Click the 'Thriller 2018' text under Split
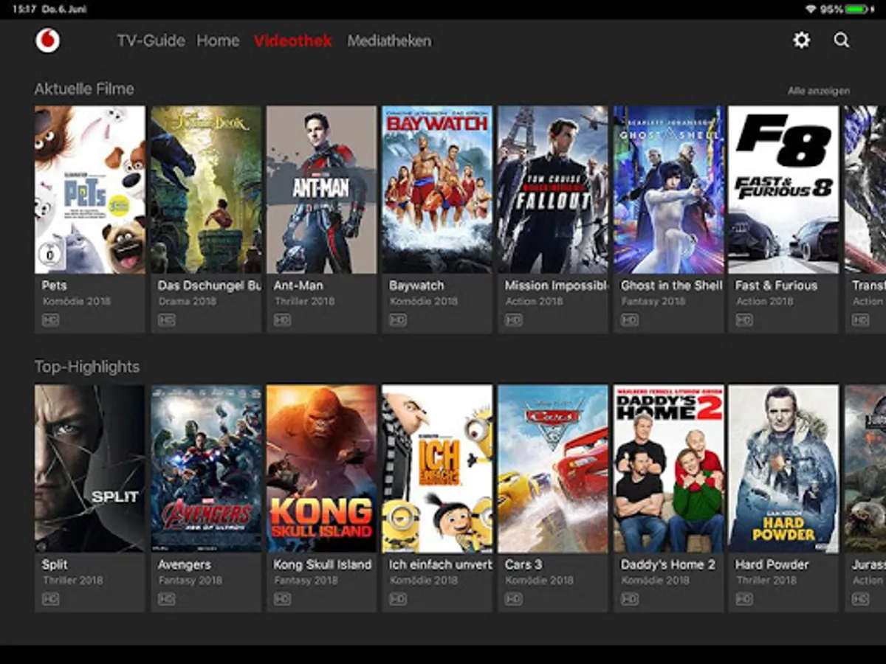The height and width of the screenshot is (664, 886). pyautogui.click(x=72, y=581)
